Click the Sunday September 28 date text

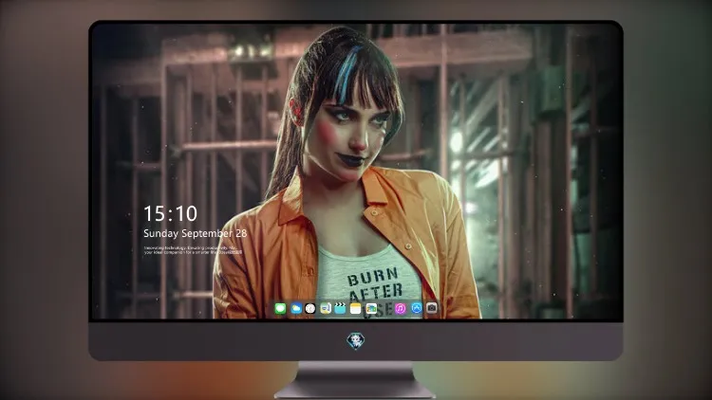point(196,233)
